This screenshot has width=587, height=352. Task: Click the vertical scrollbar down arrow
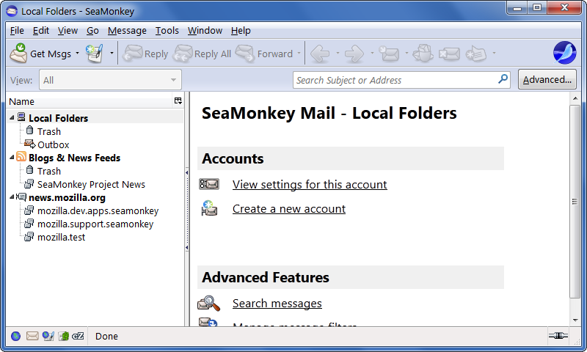(575, 320)
